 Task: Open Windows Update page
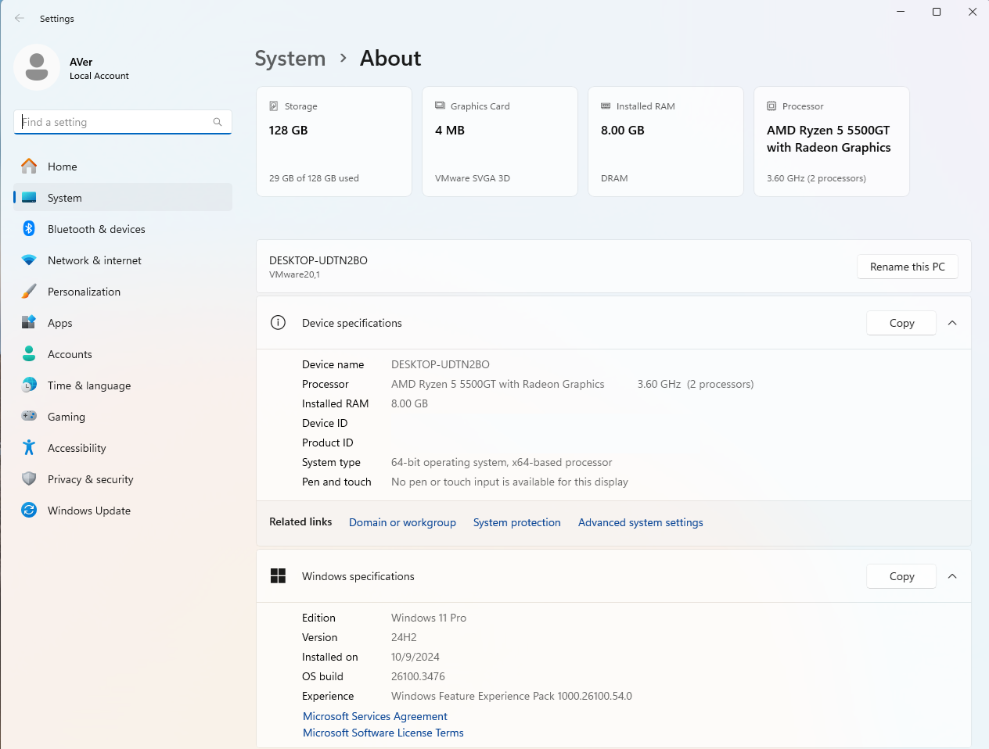[x=123, y=511]
